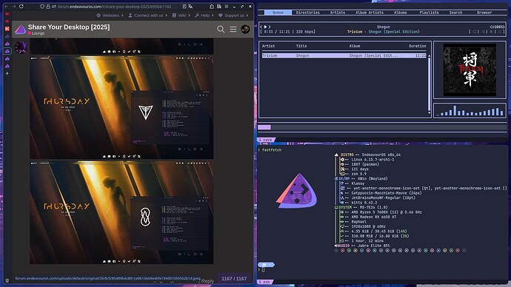
Task: Select the Trivium Shogun queue row
Action: 344,55
